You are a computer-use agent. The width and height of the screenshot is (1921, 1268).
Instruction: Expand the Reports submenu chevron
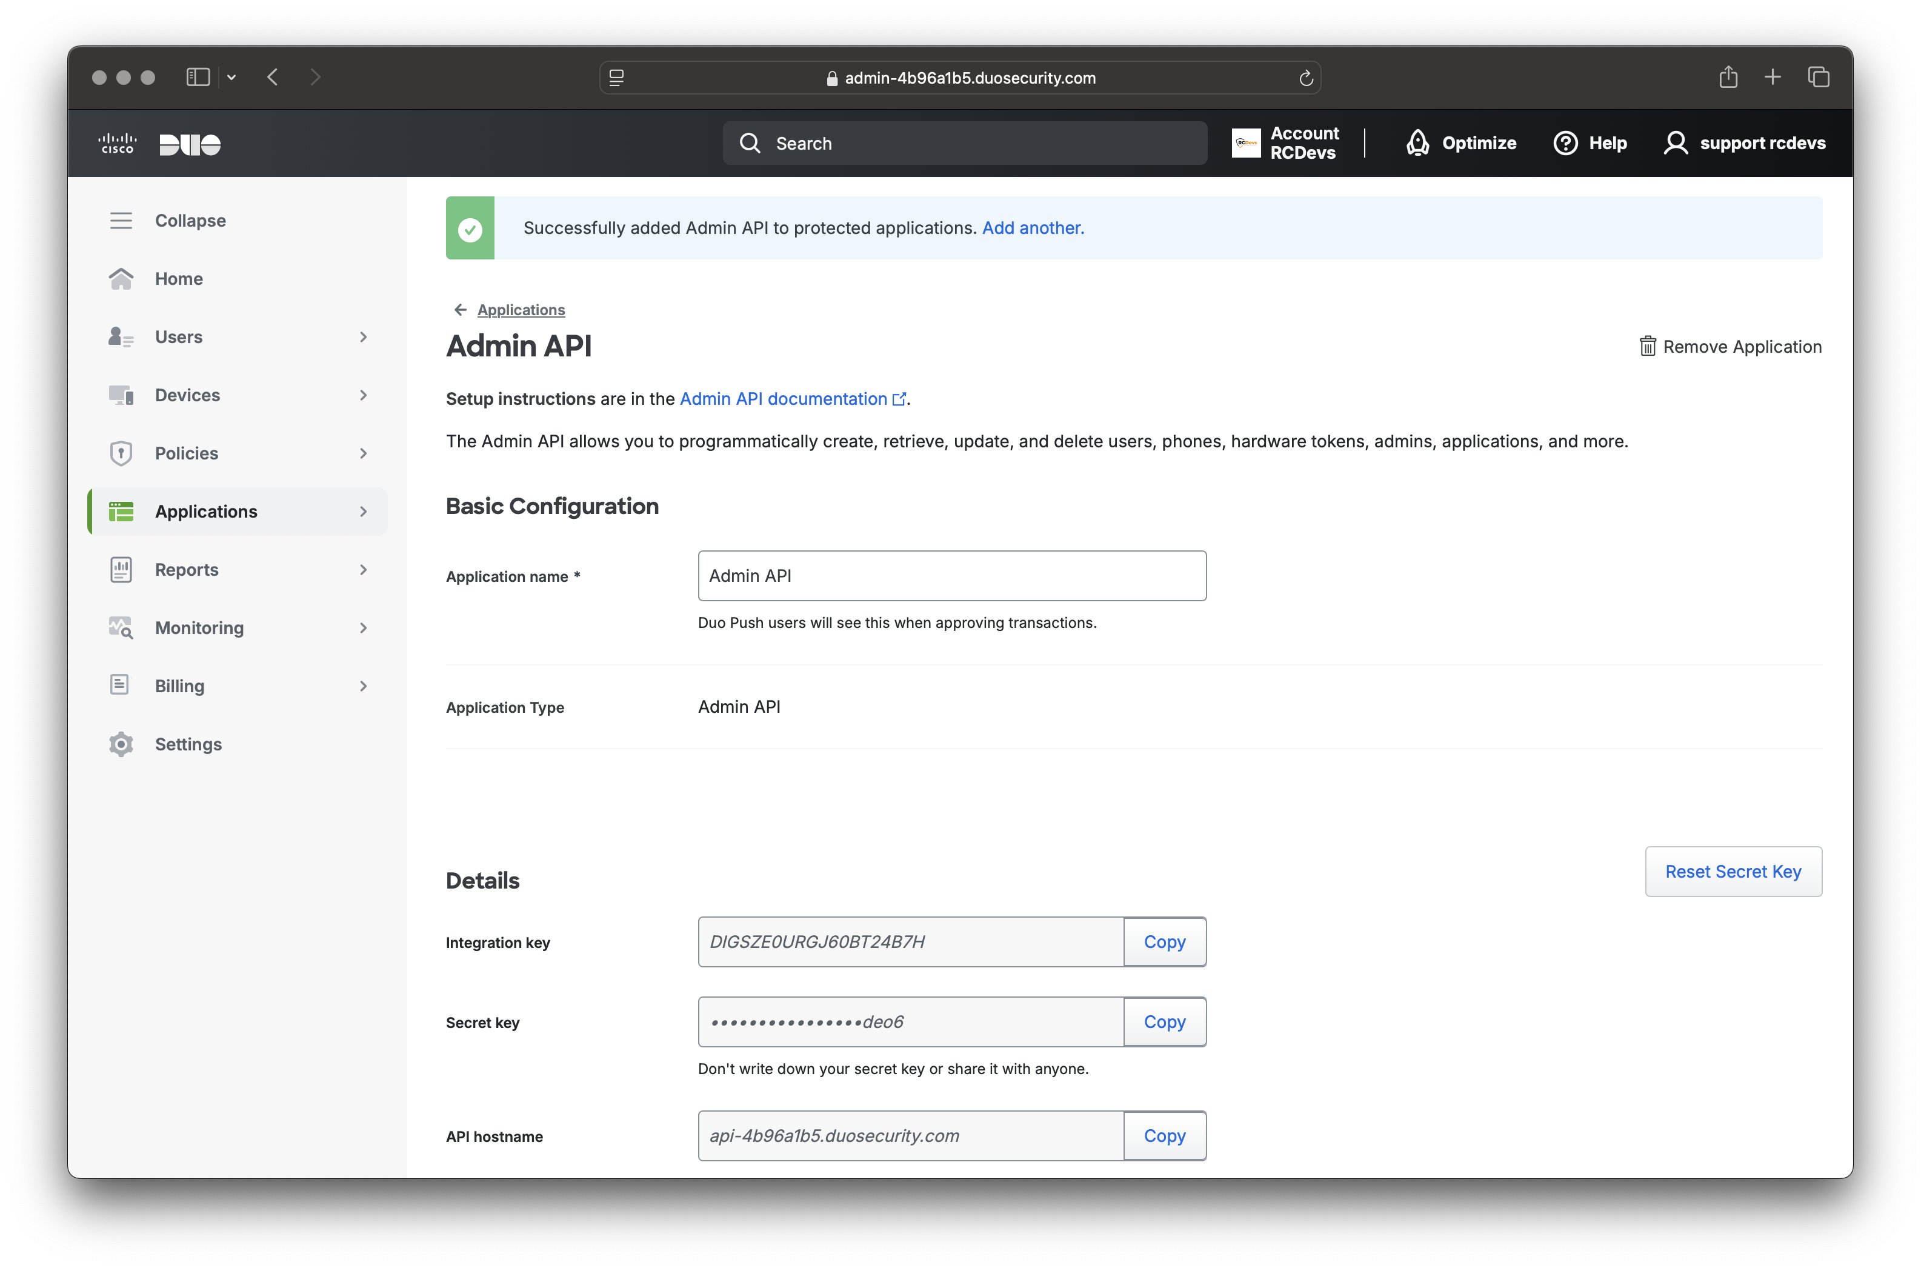pos(364,570)
